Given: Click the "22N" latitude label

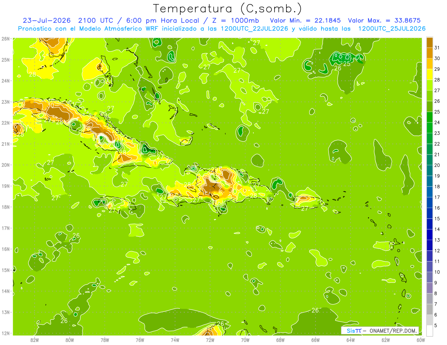Looking at the screenshot, I should click(5, 123).
